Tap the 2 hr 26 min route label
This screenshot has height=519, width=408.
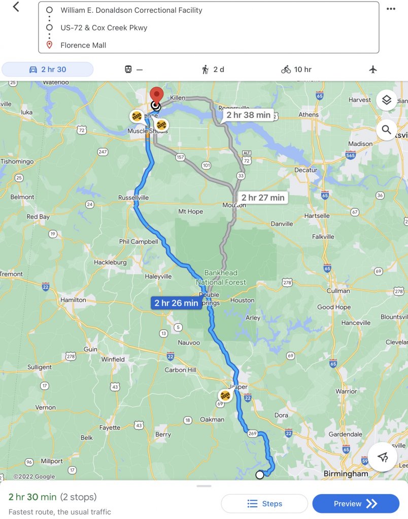176,303
